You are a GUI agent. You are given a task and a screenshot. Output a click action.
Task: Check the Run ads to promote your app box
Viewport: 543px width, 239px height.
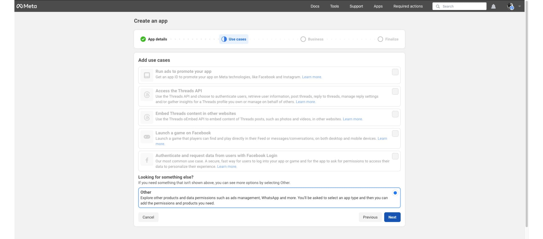(x=395, y=72)
